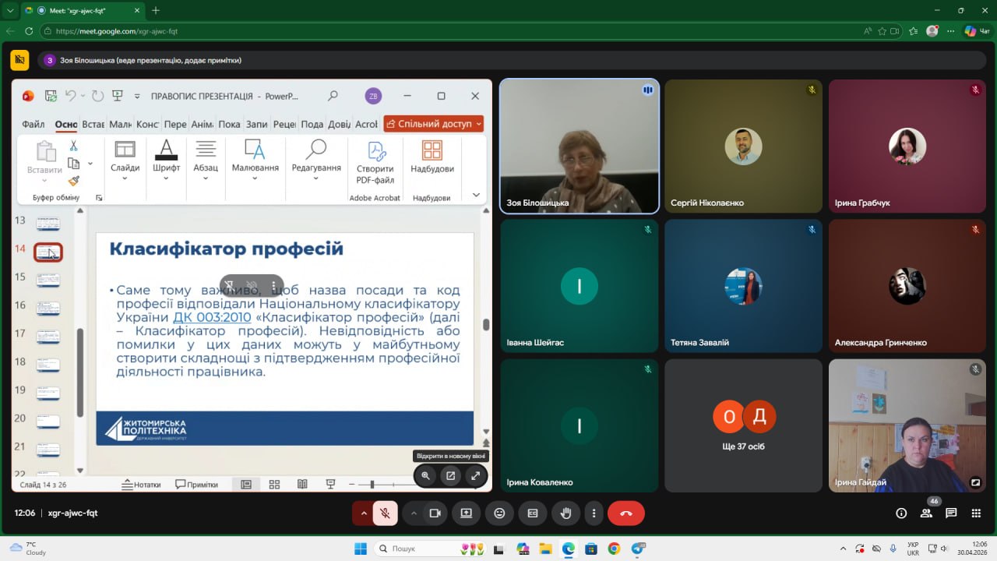Toggle the camera on or off
The width and height of the screenshot is (997, 561).
pyautogui.click(x=435, y=513)
